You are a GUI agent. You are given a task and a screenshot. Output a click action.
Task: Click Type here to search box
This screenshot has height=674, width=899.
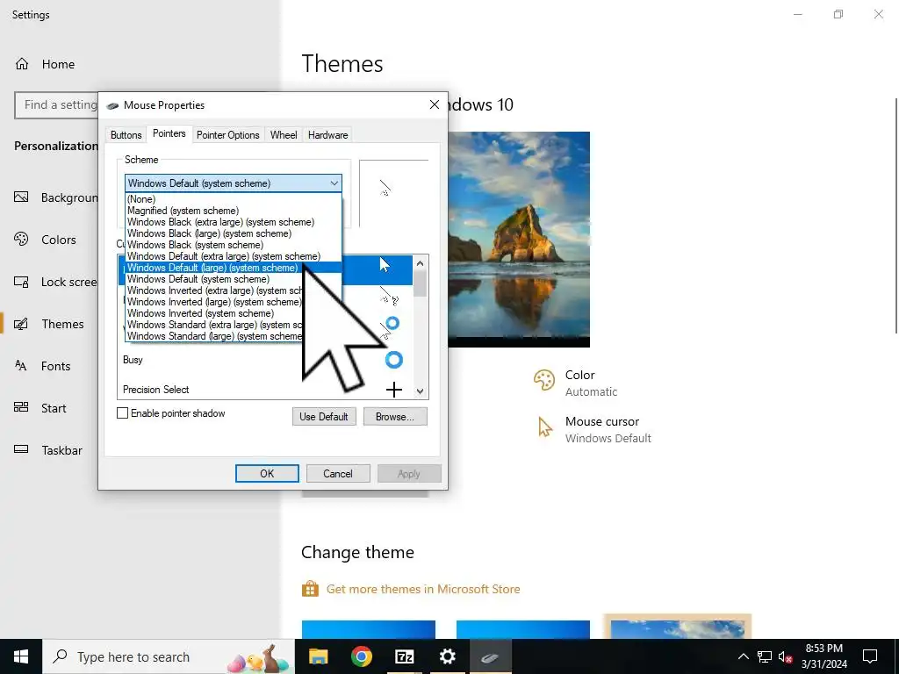(x=169, y=656)
